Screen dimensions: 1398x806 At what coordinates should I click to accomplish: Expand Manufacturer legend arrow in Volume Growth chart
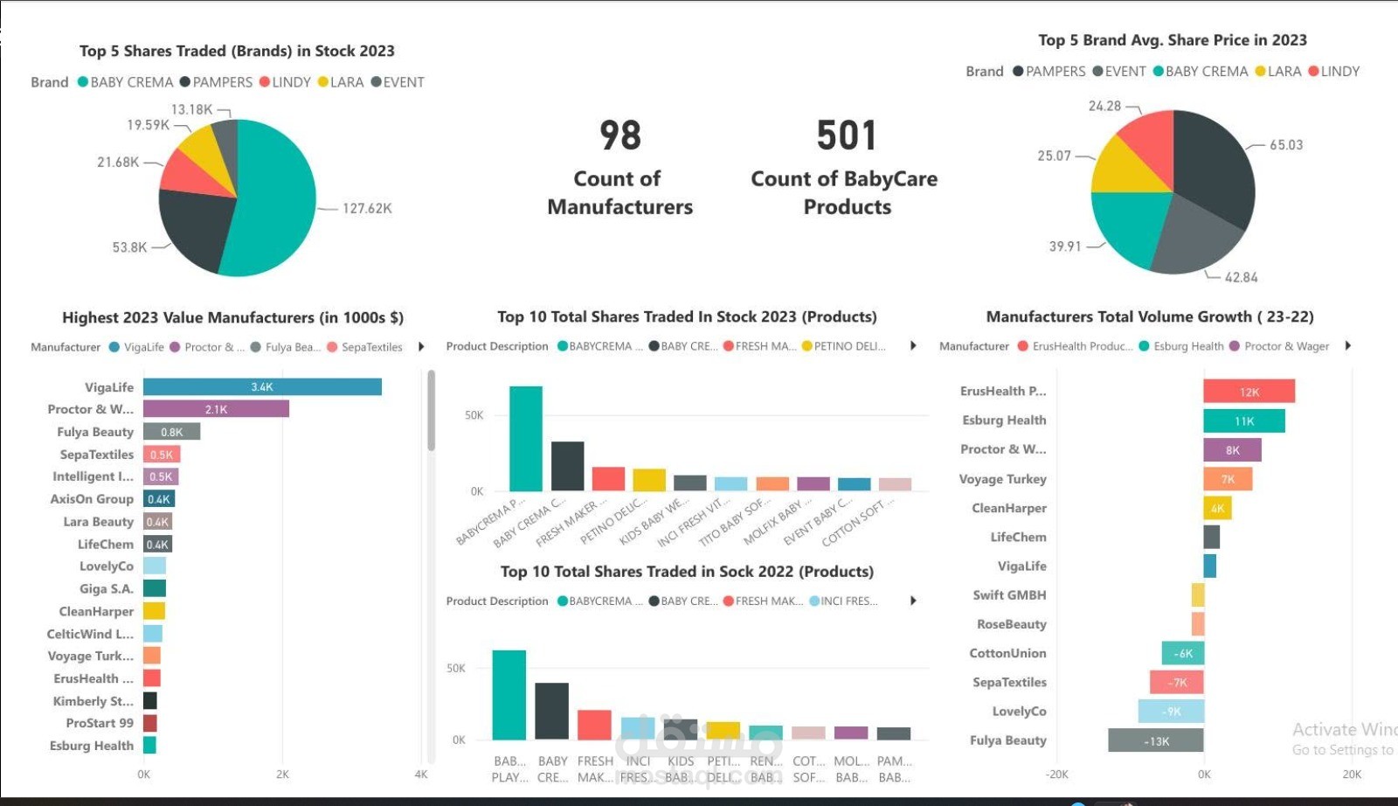1347,346
